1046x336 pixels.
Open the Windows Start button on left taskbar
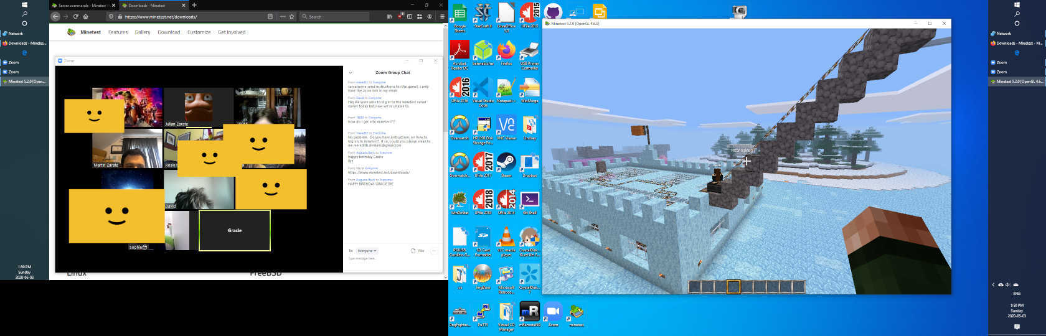[24, 4]
